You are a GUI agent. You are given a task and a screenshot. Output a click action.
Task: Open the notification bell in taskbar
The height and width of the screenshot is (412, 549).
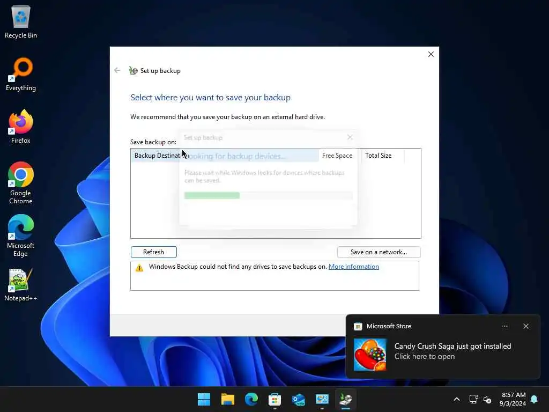535,399
